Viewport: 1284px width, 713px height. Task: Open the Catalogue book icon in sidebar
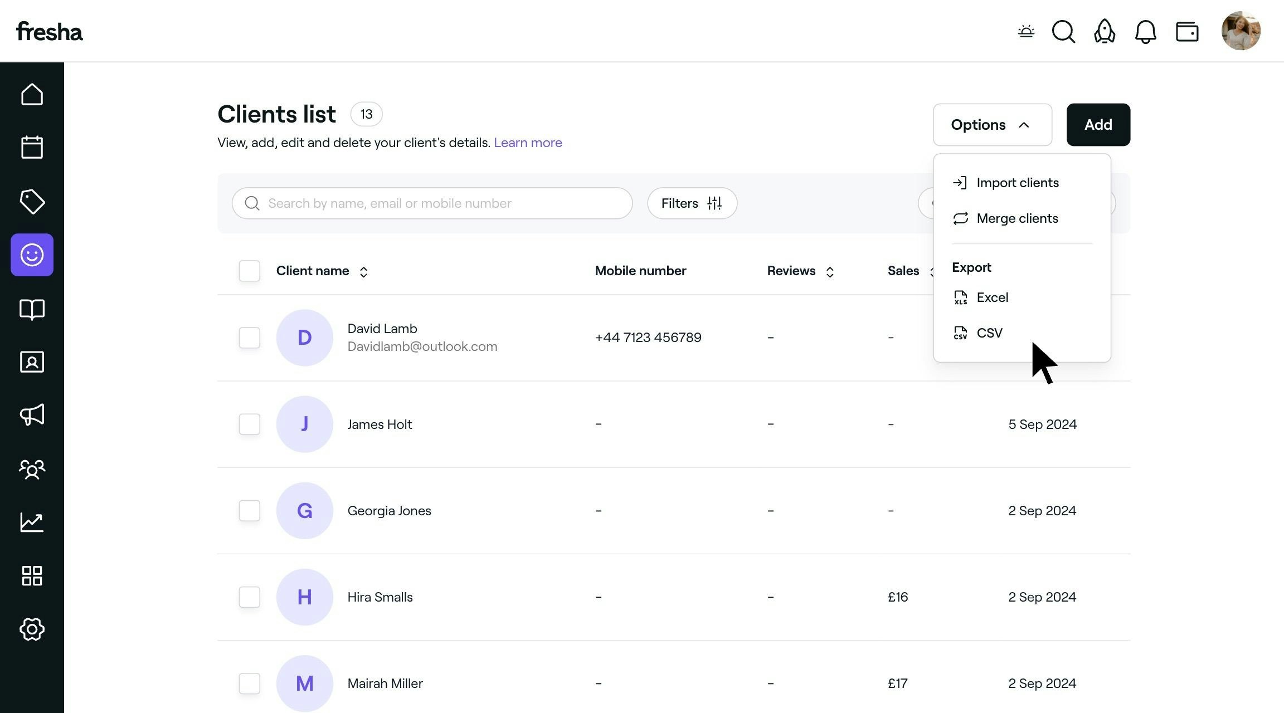32,309
